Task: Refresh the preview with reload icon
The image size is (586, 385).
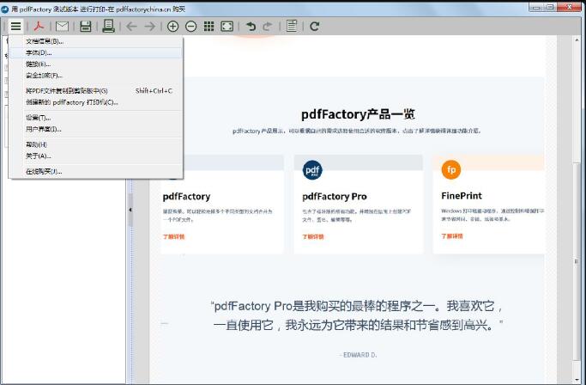Action: point(314,27)
